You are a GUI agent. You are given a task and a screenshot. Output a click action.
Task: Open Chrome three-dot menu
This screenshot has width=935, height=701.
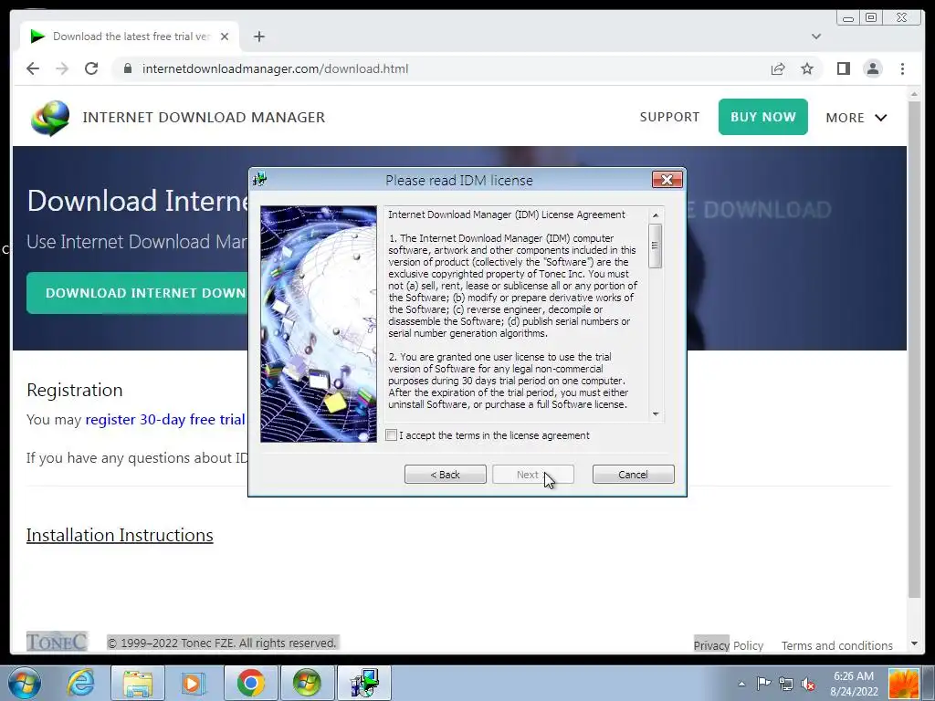(x=902, y=68)
